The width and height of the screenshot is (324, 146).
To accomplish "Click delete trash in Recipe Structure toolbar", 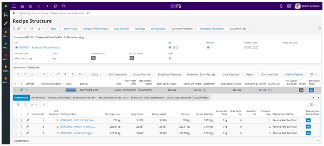I will pyautogui.click(x=32, y=29).
